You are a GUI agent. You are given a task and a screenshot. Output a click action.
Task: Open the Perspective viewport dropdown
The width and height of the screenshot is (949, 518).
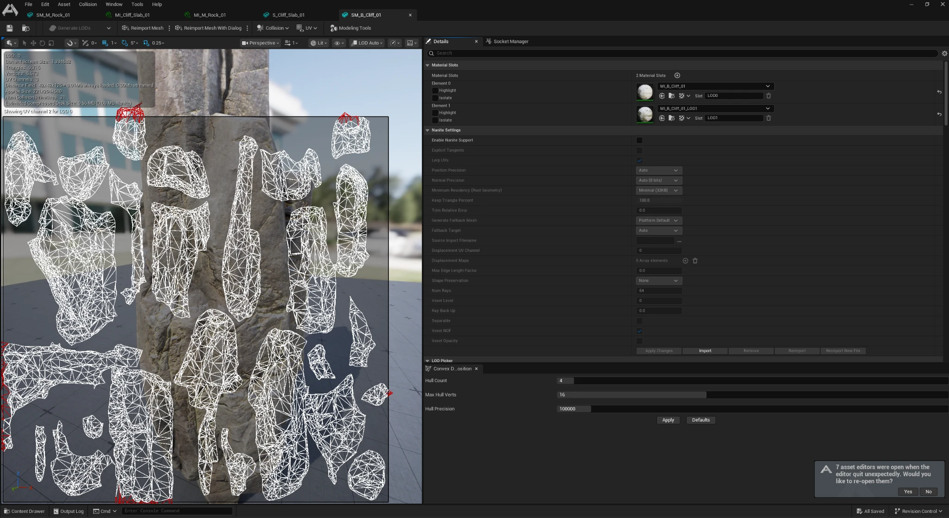tap(260, 43)
